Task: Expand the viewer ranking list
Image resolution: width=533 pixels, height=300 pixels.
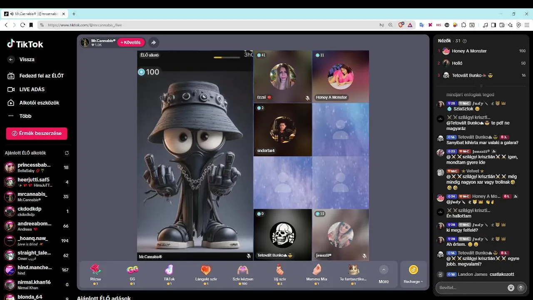Action: pyautogui.click(x=481, y=86)
